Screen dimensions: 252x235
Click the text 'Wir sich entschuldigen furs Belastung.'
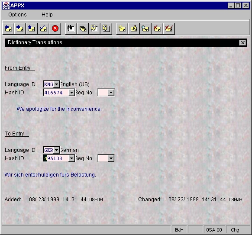(50, 174)
